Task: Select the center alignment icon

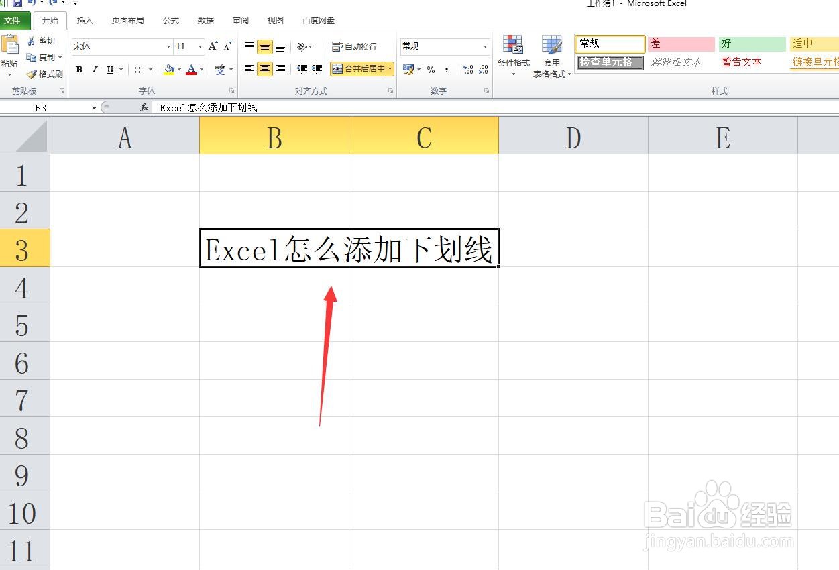Action: point(264,68)
